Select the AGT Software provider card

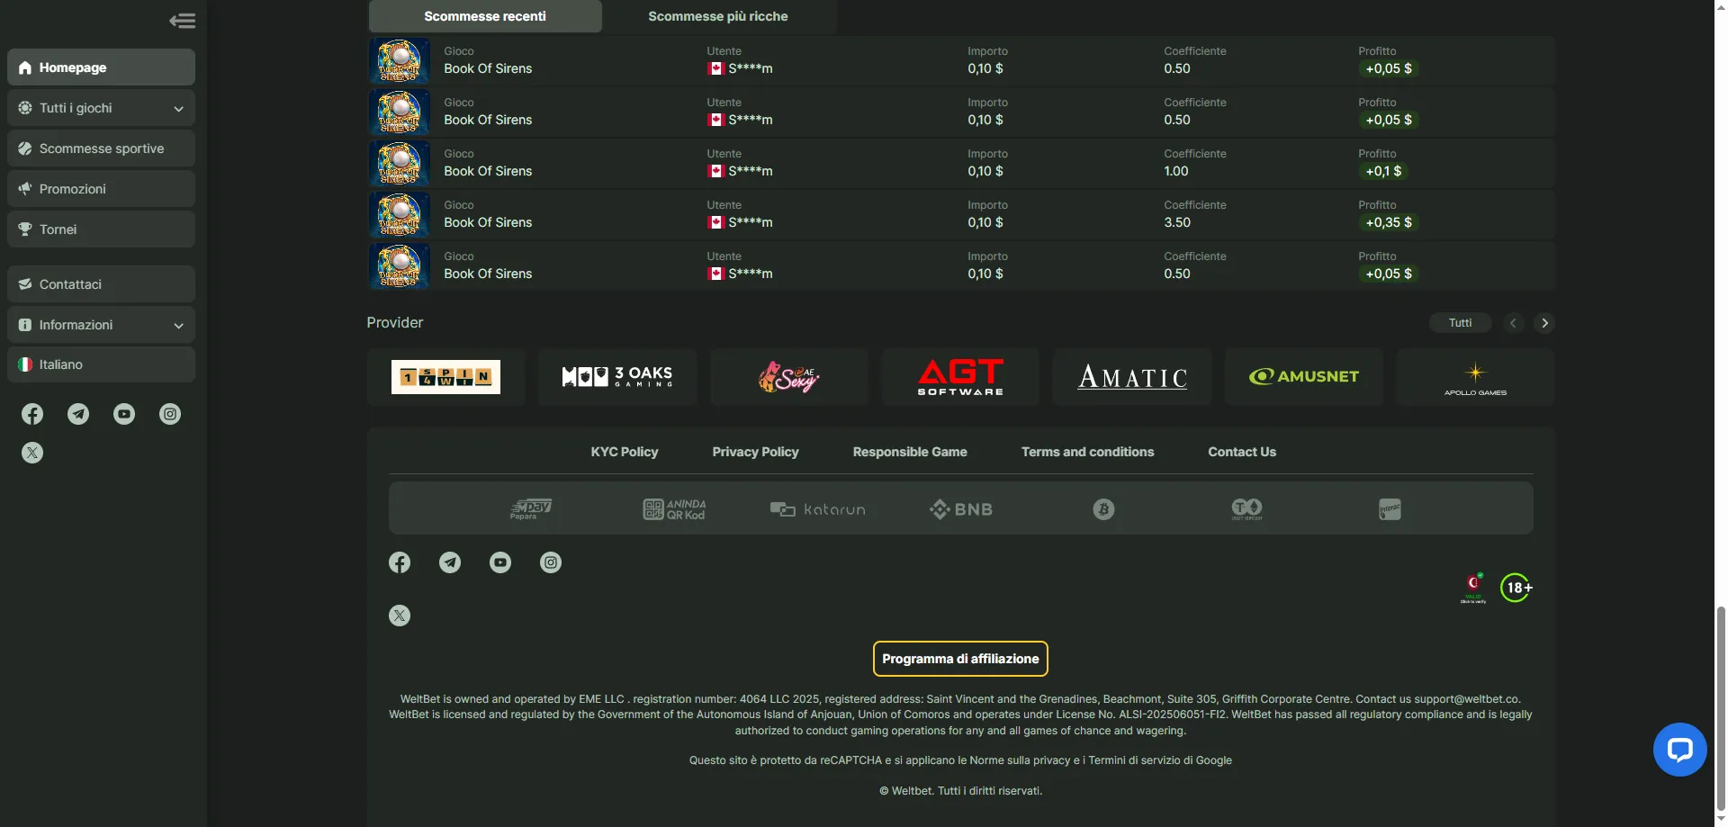coord(960,377)
